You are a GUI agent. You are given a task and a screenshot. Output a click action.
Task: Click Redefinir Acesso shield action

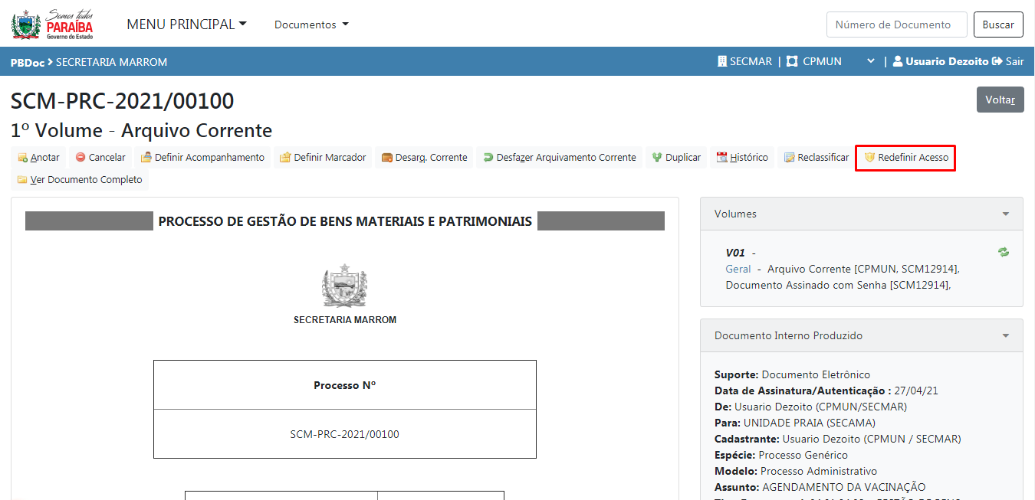[x=905, y=158]
